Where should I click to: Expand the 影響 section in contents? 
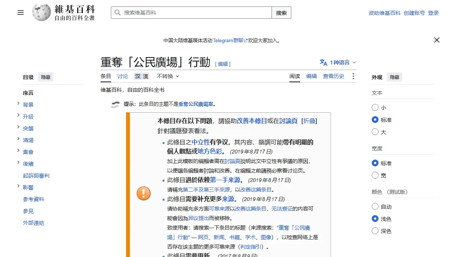pyautogui.click(x=18, y=186)
